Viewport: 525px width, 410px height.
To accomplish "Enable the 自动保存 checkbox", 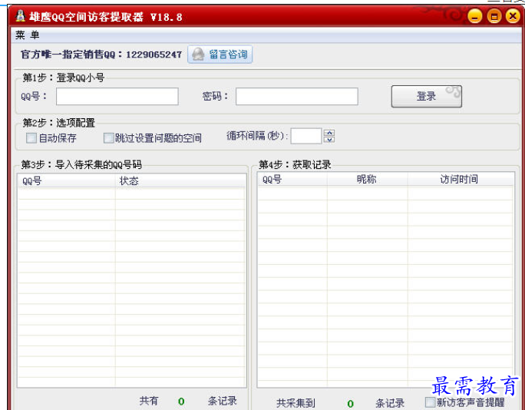I will (31, 138).
